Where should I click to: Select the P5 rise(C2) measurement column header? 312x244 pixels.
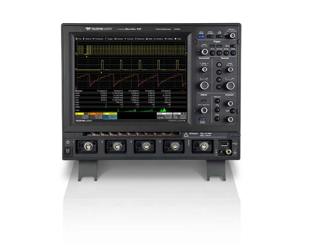[x=166, y=91]
